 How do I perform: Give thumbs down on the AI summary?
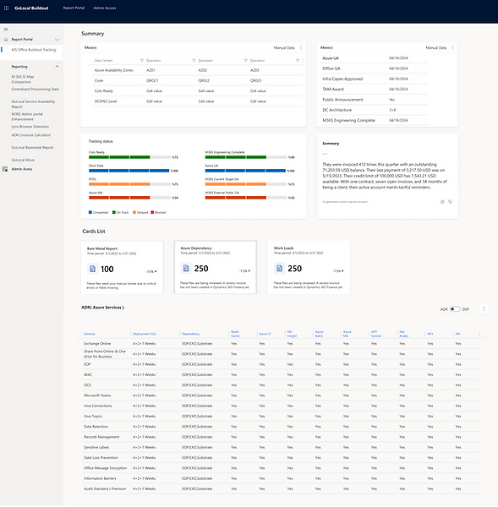(x=450, y=202)
